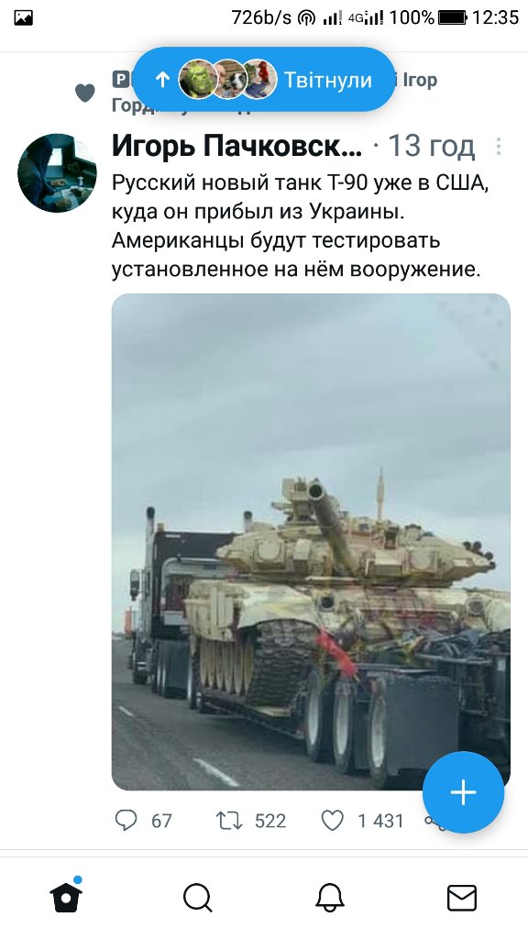The height and width of the screenshot is (939, 528).
Task: Tap the share icon beside the like count
Action: click(434, 822)
